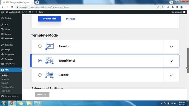Open the Error Index submenu item
The height and width of the screenshot is (106, 189).
pyautogui.click(x=6, y=91)
